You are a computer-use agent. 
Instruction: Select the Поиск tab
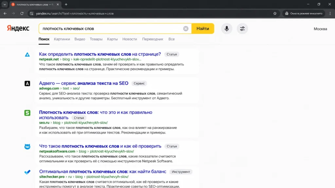(44, 39)
